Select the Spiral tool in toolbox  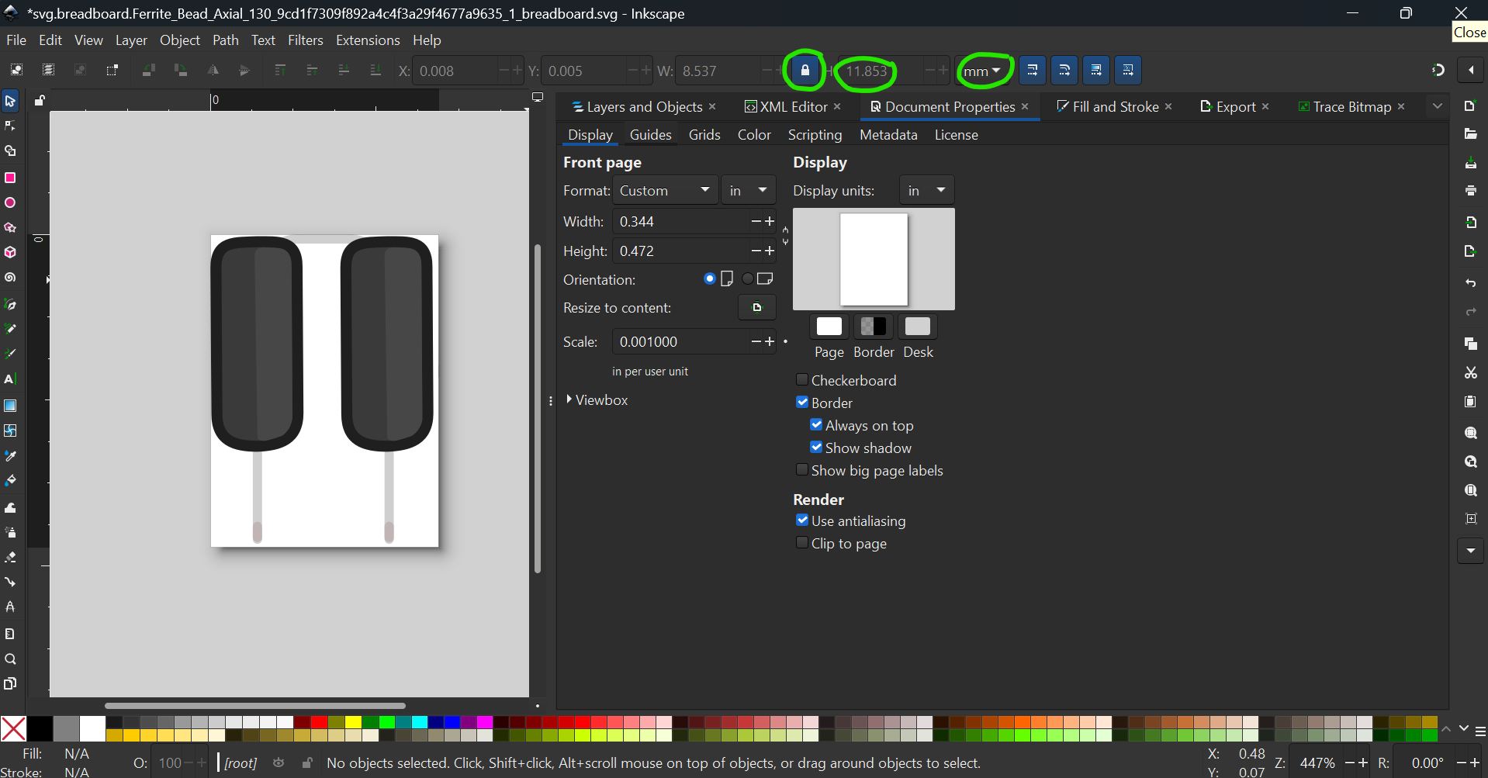[x=10, y=278]
